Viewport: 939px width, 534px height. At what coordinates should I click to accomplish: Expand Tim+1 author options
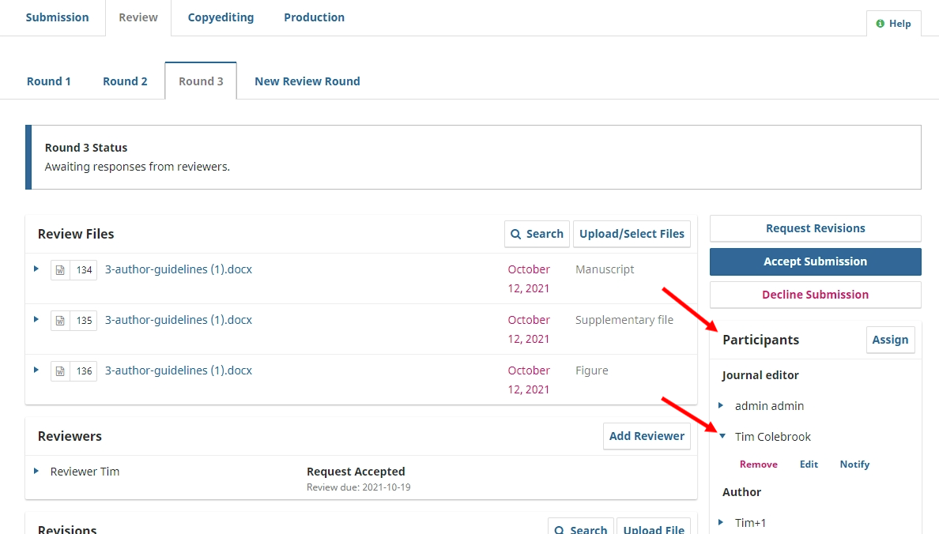click(x=721, y=522)
